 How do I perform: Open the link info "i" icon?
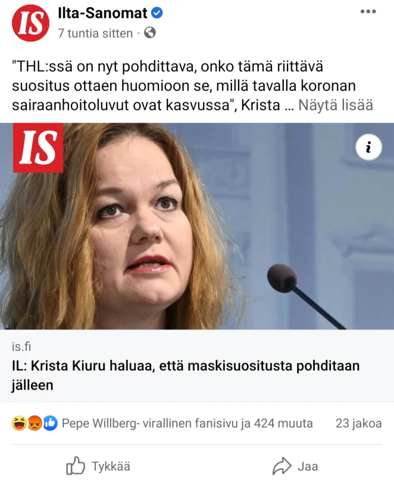click(x=368, y=147)
